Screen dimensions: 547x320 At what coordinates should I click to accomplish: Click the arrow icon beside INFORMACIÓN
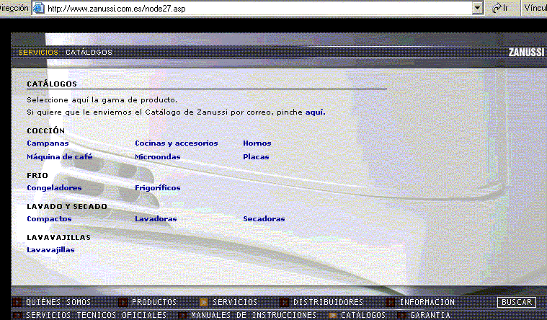(391, 302)
